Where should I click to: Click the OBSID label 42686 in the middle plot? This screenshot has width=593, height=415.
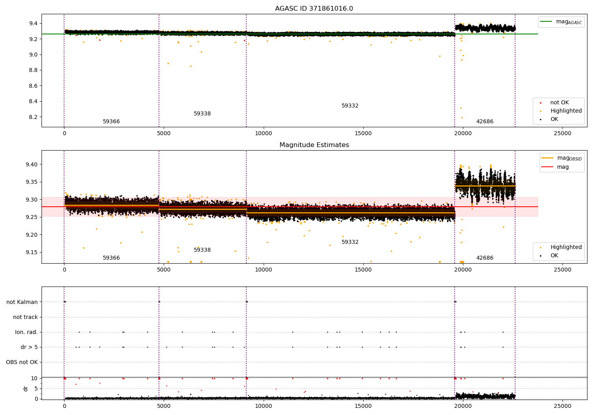click(x=485, y=258)
